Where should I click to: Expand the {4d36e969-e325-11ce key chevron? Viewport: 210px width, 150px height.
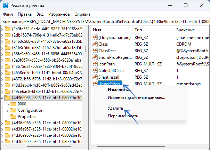point(2,142)
